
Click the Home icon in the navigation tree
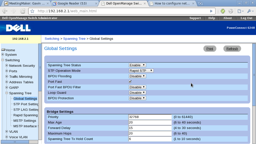[3, 50]
